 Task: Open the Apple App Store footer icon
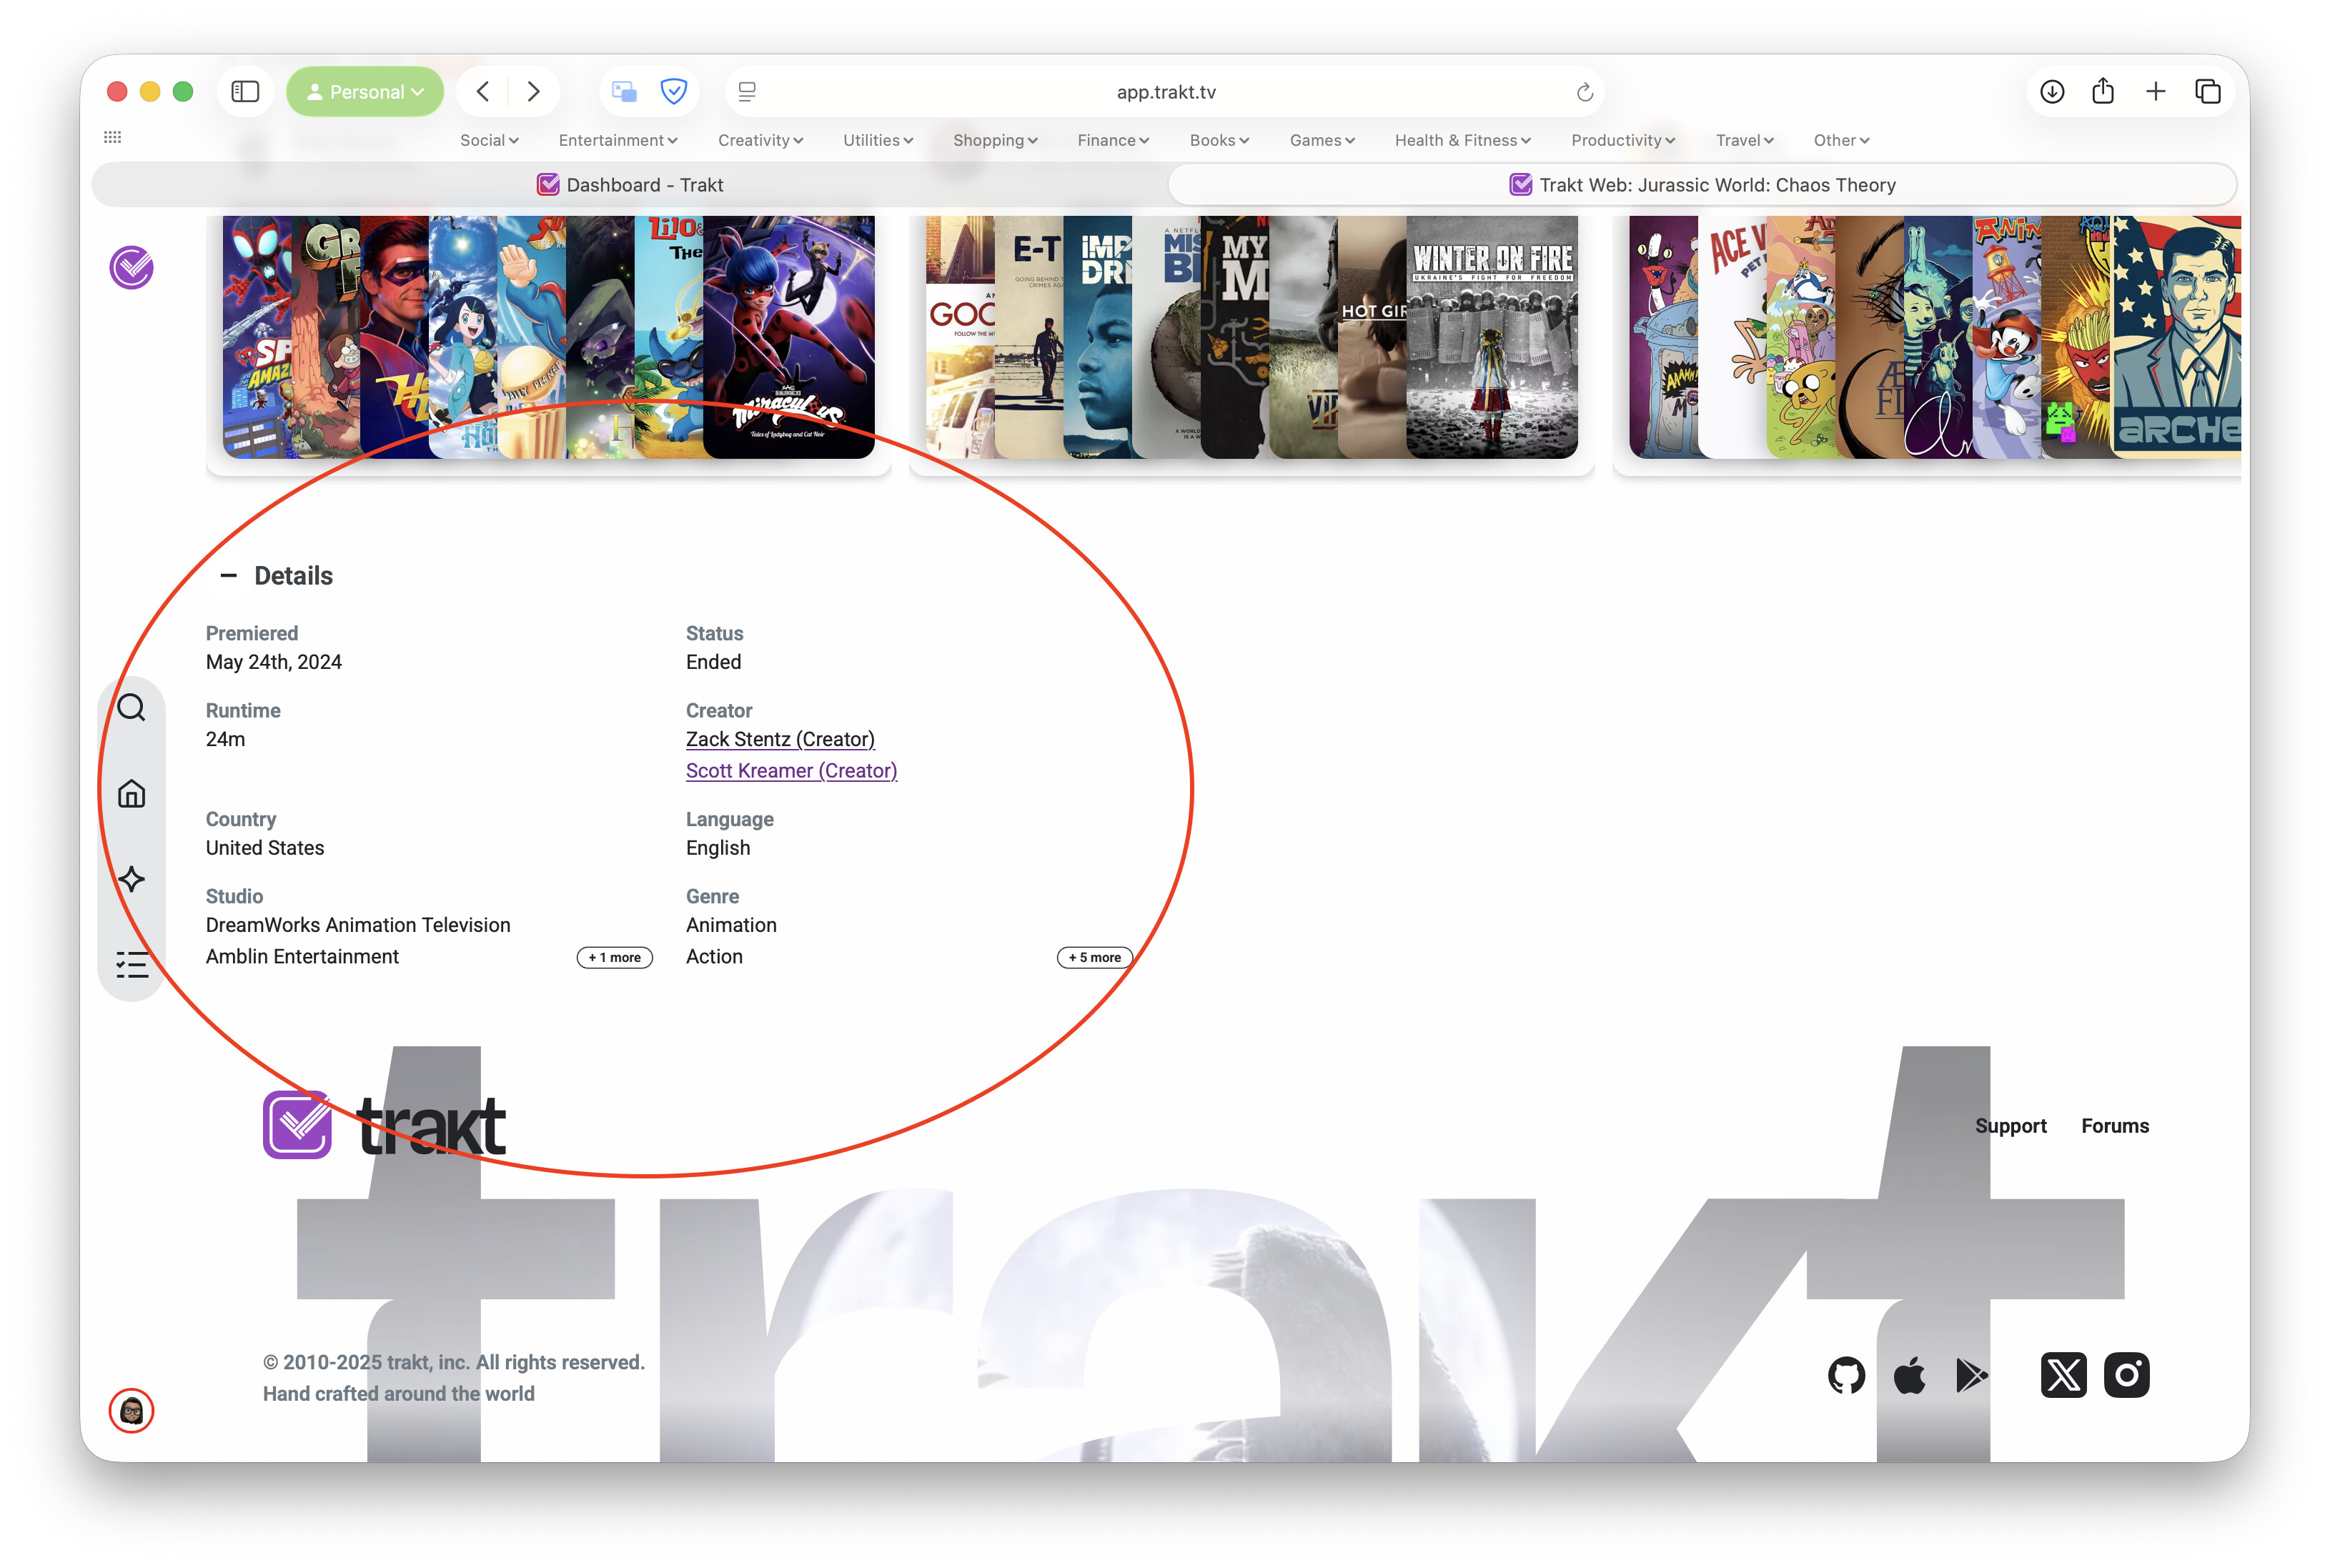pos(1909,1375)
